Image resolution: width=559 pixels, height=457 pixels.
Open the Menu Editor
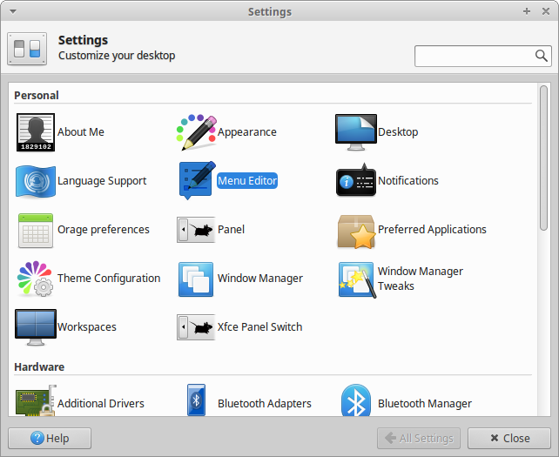tap(196, 181)
